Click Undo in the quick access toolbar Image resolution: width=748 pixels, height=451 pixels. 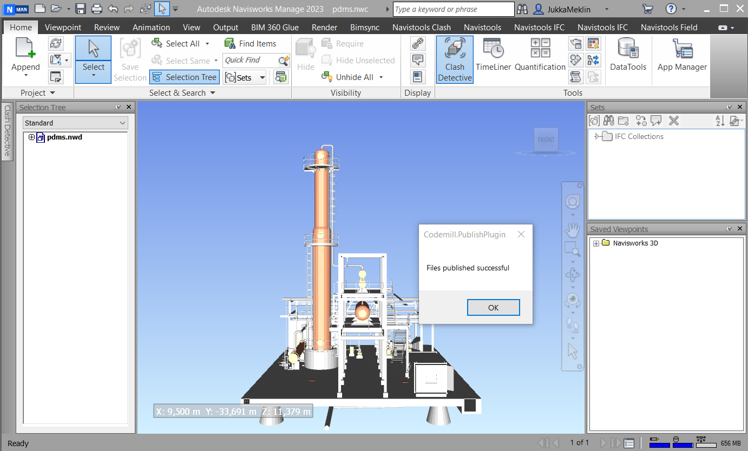(x=113, y=9)
